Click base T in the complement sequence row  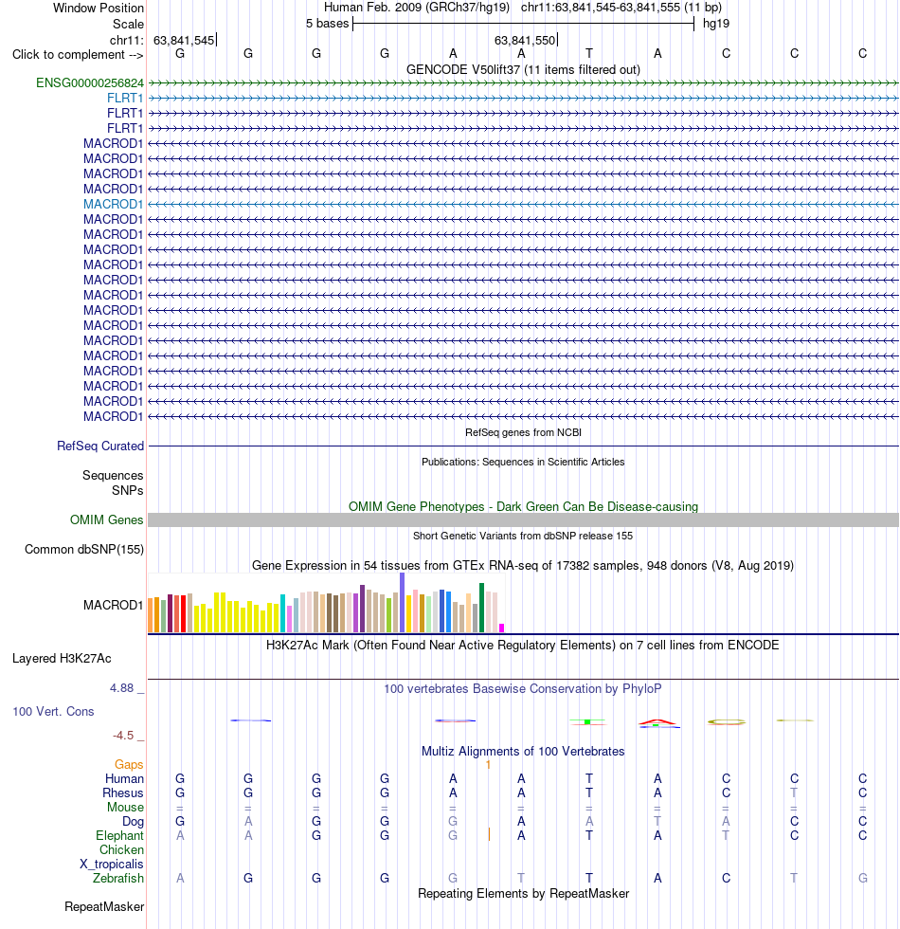pyautogui.click(x=589, y=54)
